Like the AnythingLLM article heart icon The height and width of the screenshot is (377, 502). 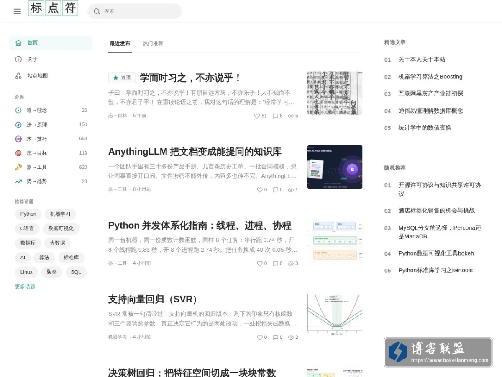260,190
